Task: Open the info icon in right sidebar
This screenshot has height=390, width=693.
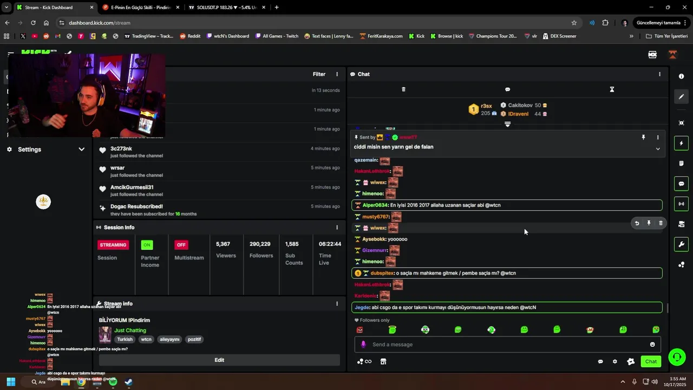Action: (681, 76)
